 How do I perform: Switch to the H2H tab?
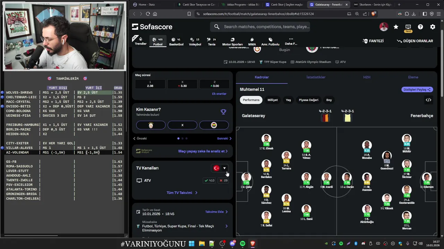click(367, 77)
